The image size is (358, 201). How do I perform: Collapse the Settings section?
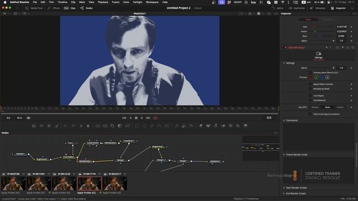click(284, 63)
